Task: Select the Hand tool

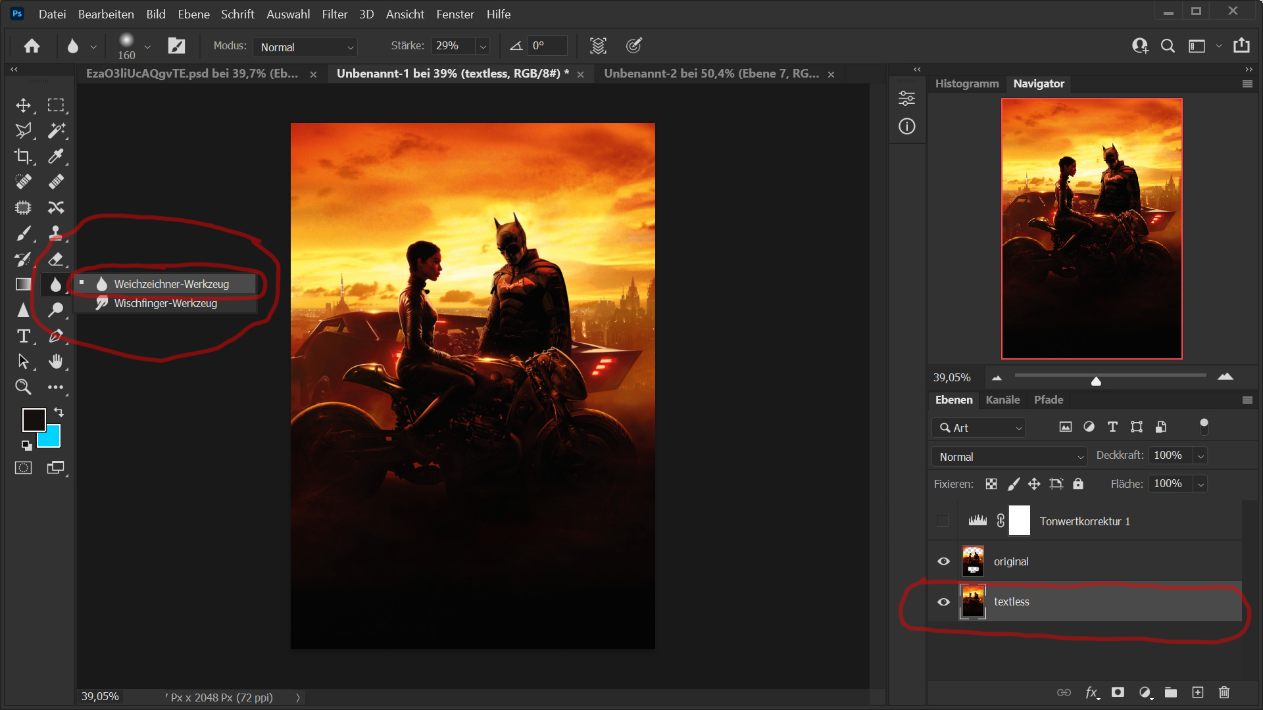Action: point(56,362)
